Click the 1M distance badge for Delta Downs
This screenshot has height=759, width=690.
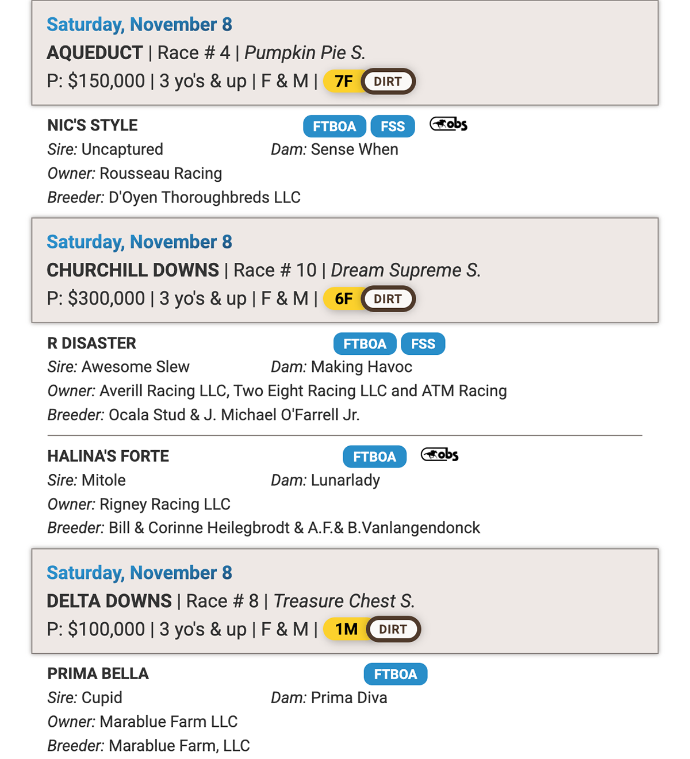(x=346, y=629)
